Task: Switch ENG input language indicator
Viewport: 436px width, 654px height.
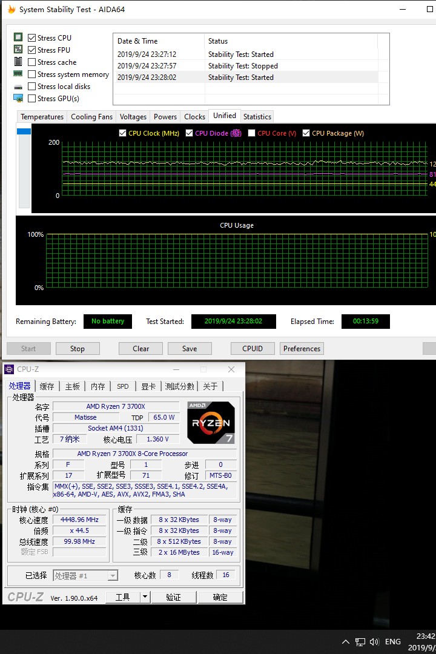Action: pyautogui.click(x=392, y=642)
